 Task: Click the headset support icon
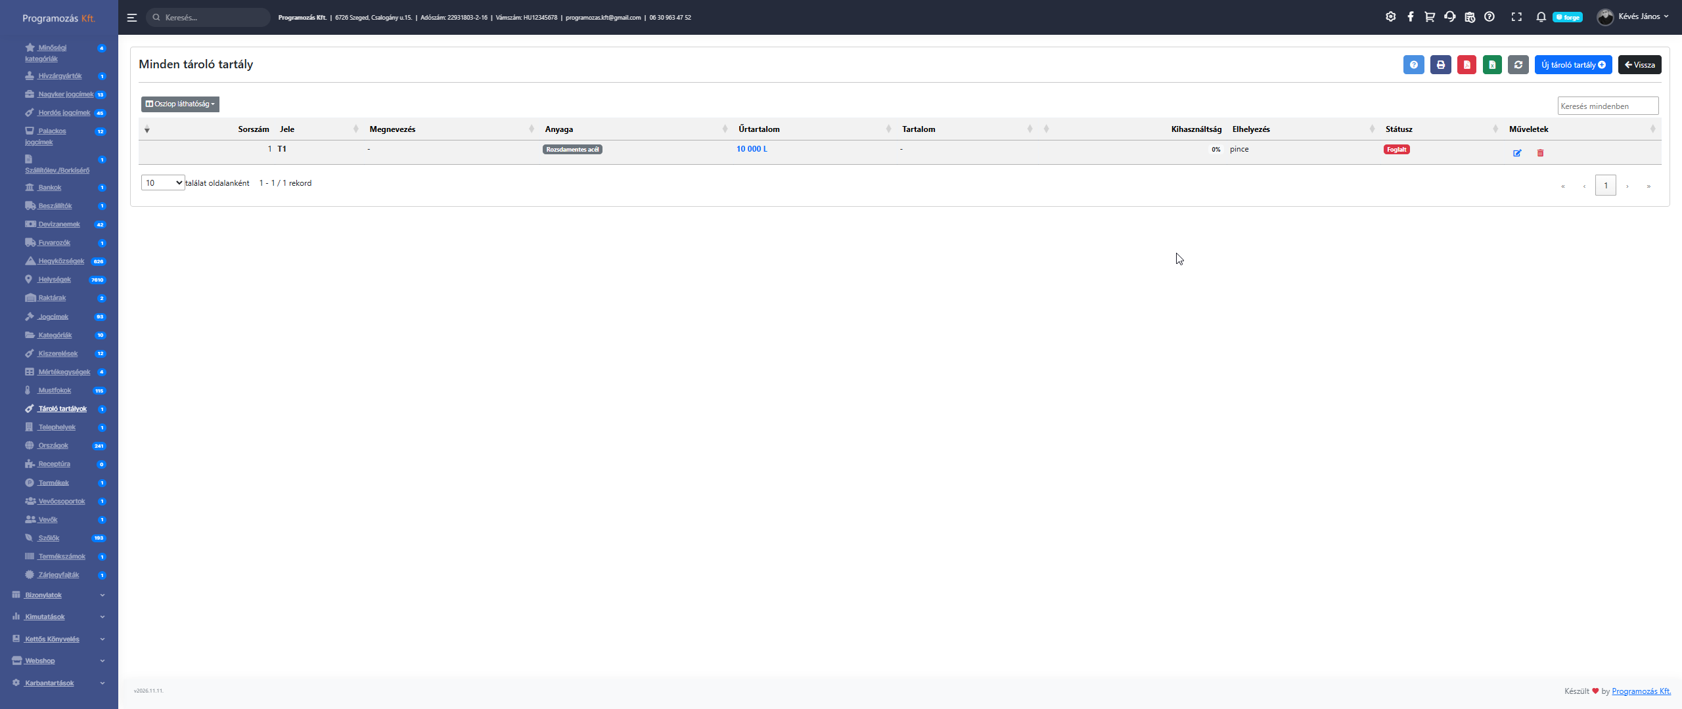click(x=1449, y=17)
